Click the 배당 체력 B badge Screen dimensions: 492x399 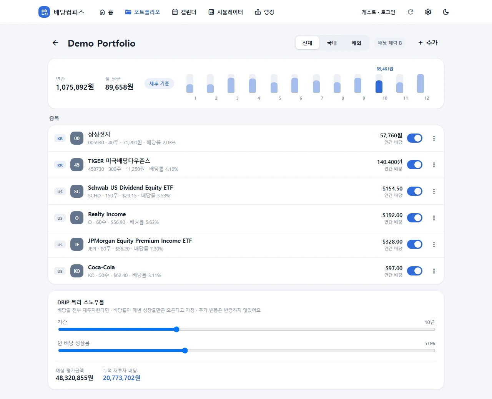coord(390,43)
